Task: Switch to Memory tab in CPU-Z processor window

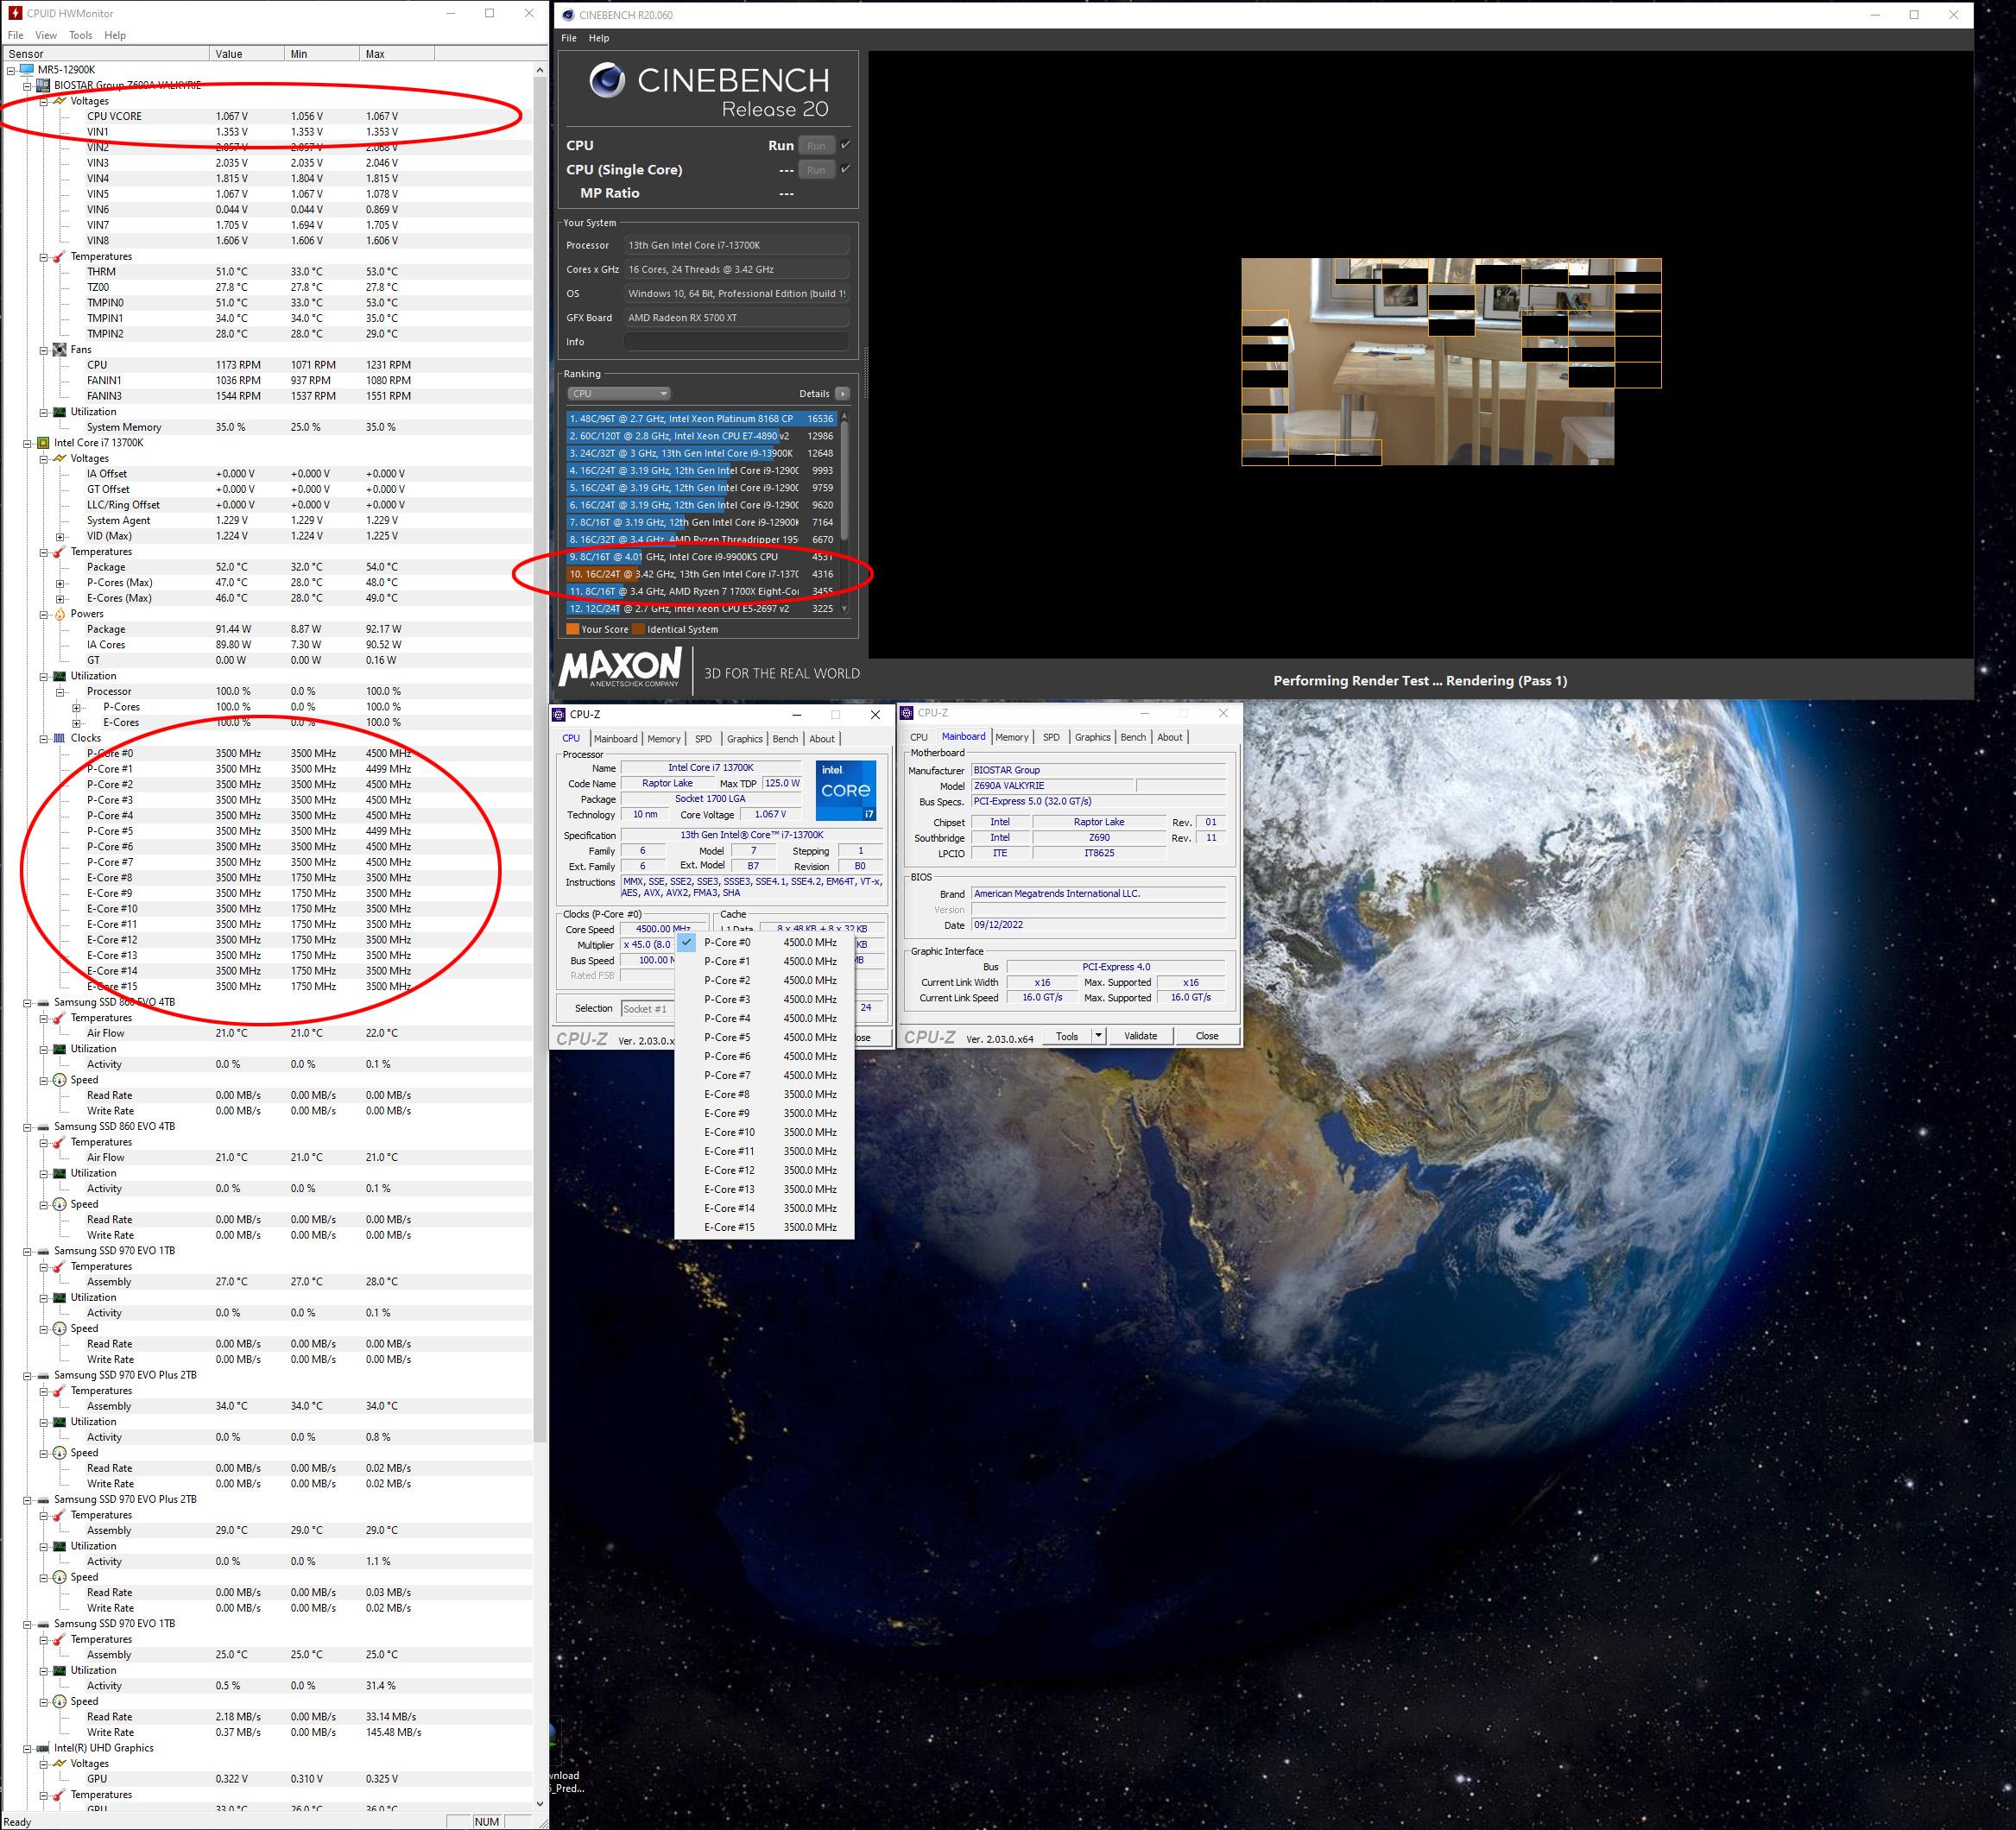Action: (664, 739)
